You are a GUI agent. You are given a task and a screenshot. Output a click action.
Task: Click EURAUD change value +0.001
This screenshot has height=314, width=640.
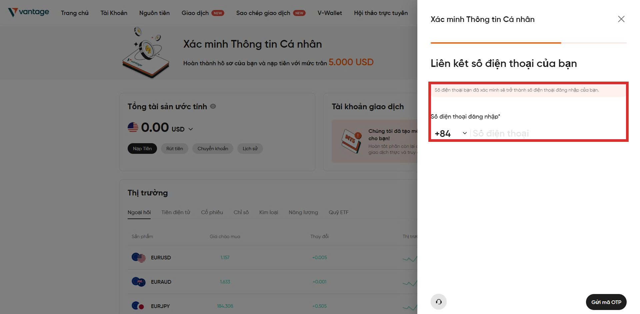click(320, 282)
